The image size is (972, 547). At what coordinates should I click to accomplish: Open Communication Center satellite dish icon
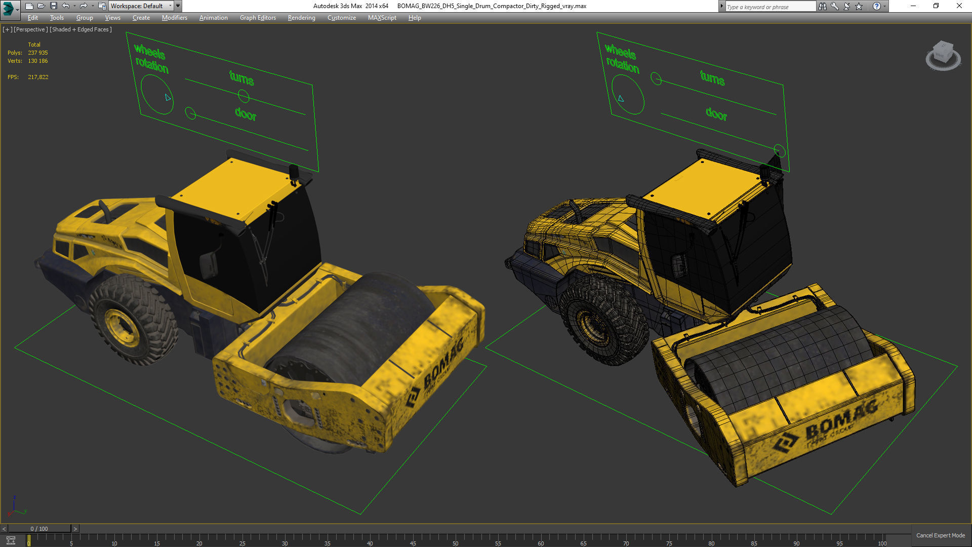846,6
